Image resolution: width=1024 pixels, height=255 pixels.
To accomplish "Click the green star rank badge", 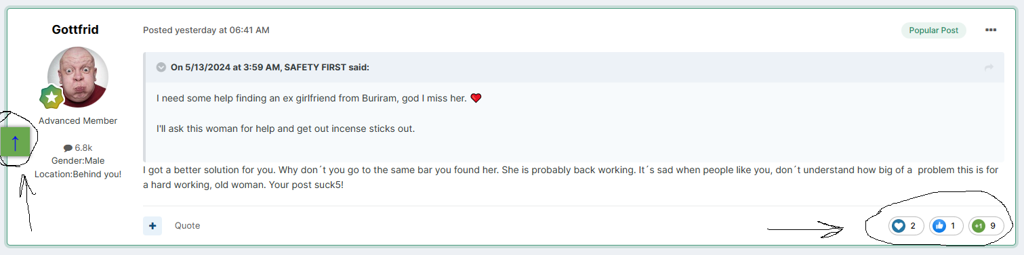I will point(52,97).
